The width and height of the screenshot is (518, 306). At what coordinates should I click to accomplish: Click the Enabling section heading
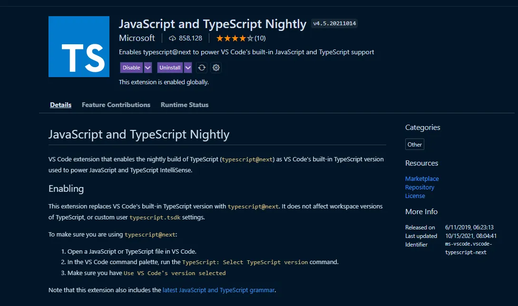[x=66, y=188]
